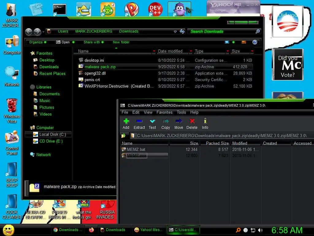Click the volume speaker tray icon
This screenshot has height=236, width=314.
coord(260,230)
